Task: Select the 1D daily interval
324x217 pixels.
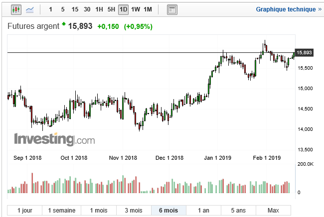Action: coord(123,9)
